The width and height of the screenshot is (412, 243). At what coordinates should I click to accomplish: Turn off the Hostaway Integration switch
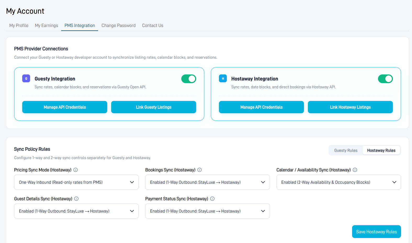385,79
